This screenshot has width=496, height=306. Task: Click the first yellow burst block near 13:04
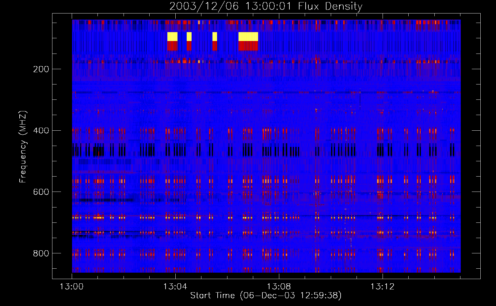point(172,36)
